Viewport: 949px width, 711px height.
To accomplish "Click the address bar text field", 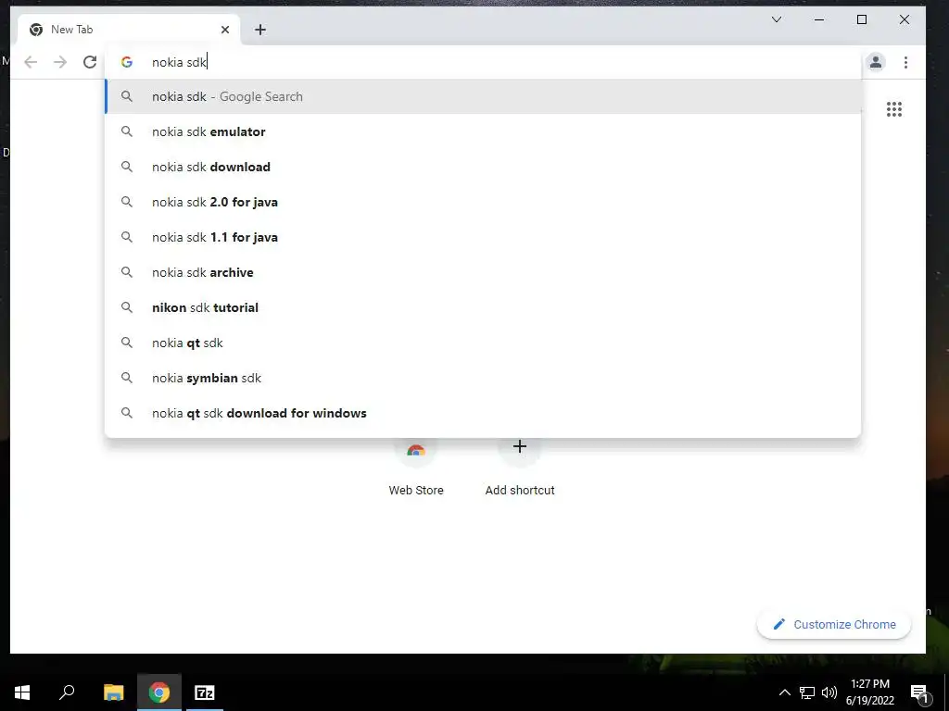I will click(x=484, y=62).
